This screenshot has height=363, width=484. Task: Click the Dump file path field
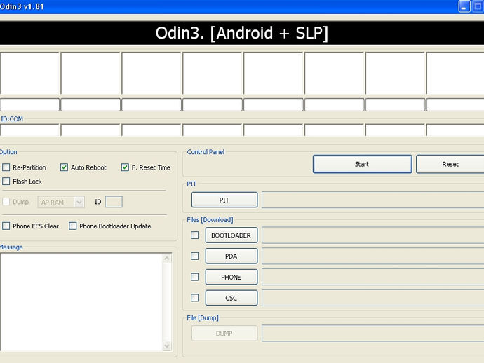tap(373, 334)
